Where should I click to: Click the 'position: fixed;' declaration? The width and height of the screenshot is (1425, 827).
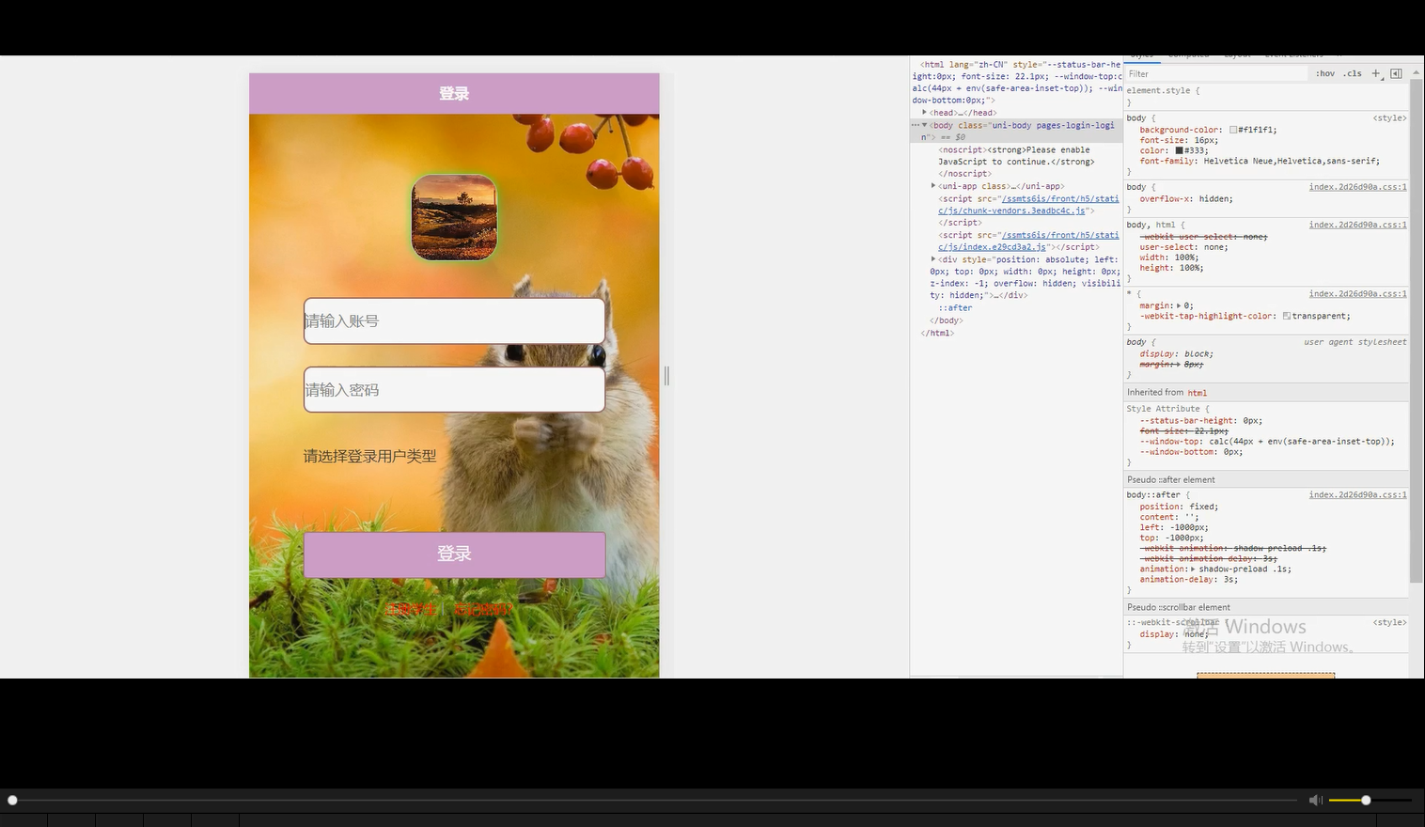tap(1179, 507)
